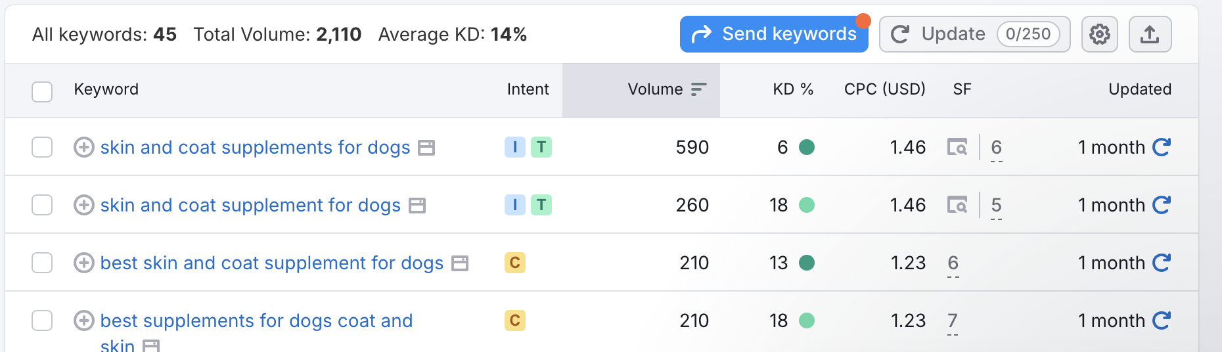The image size is (1222, 352).
Task: Open table settings gear icon
Action: (x=1099, y=34)
